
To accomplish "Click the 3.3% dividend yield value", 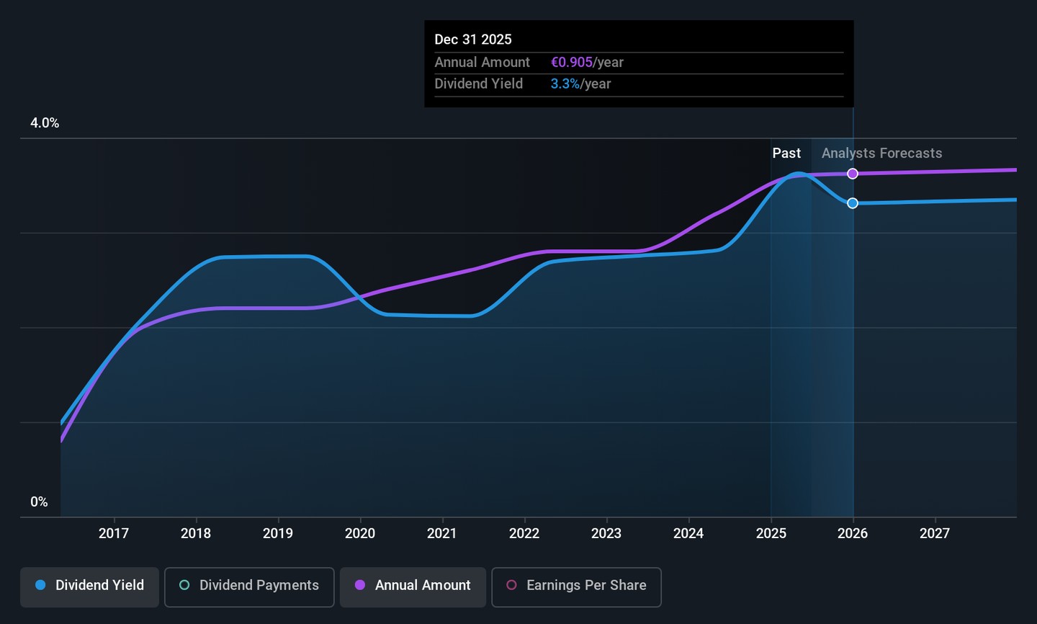I will [x=565, y=84].
